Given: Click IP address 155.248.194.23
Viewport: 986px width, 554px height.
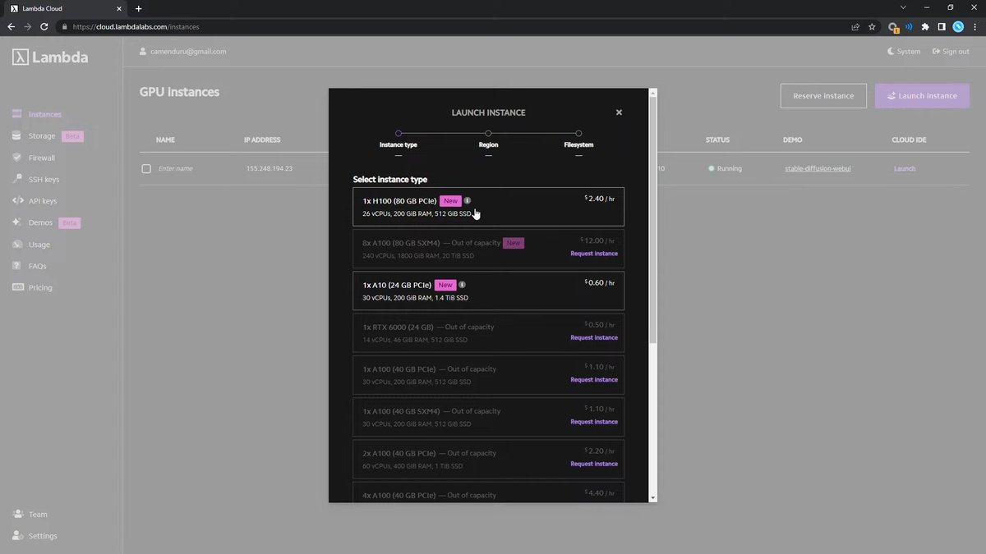Looking at the screenshot, I should (x=270, y=168).
